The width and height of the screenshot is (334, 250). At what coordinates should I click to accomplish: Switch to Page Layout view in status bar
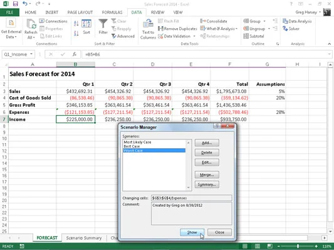(x=258, y=246)
